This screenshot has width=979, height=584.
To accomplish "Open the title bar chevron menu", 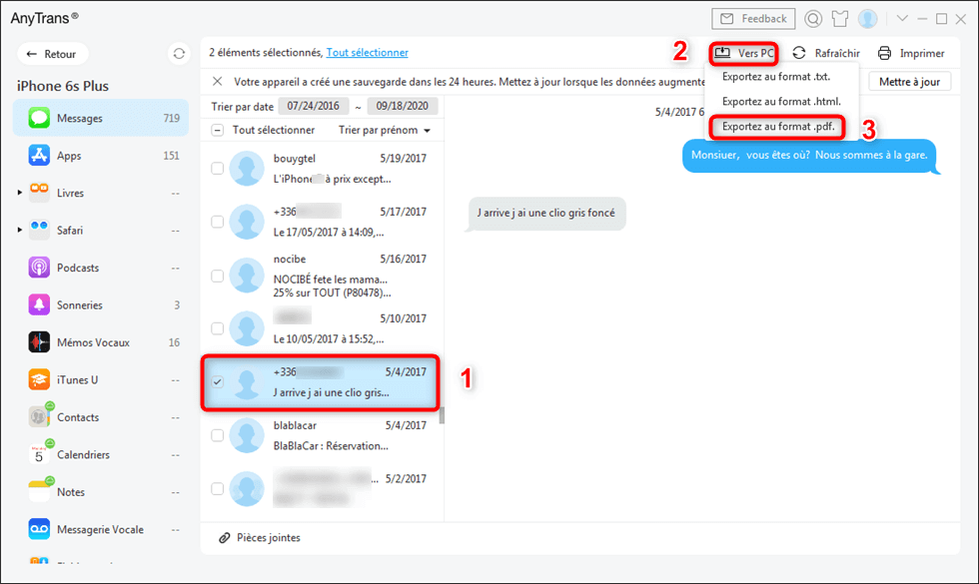I will click(x=902, y=19).
